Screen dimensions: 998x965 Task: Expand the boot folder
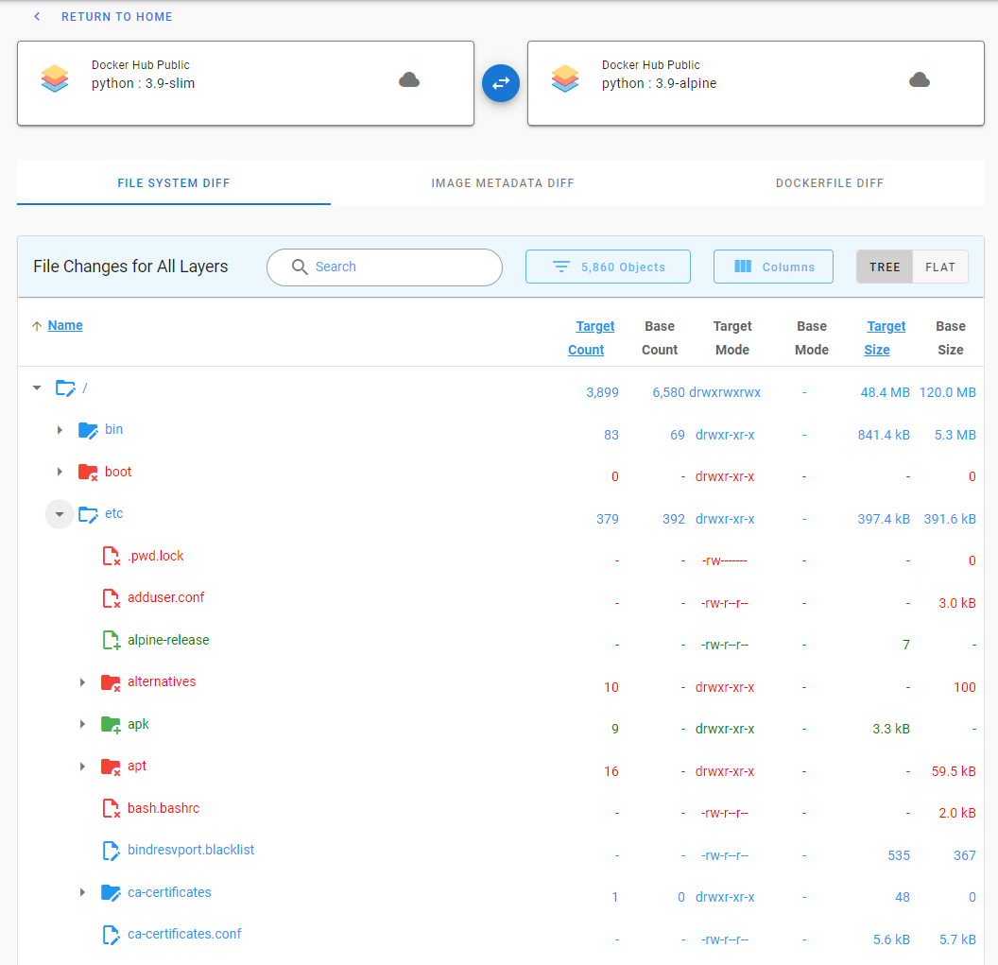click(x=60, y=472)
